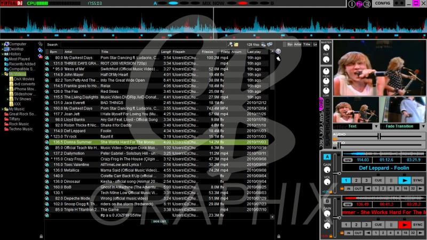This screenshot has height=240, width=427.
Task: Activate hot cue 2 on deck B
Action: click(356, 225)
